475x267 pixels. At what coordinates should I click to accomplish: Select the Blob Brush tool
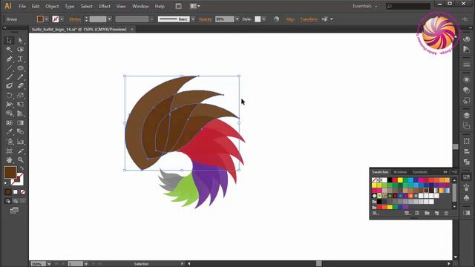9,86
